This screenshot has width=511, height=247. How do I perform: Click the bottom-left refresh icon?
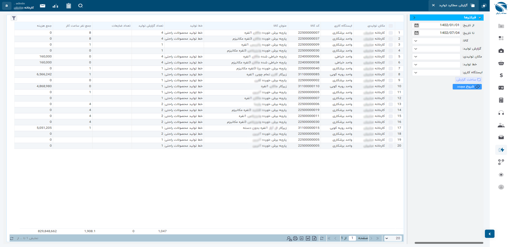(x=12, y=238)
